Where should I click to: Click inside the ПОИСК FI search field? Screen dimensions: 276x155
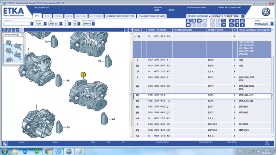(17, 24)
